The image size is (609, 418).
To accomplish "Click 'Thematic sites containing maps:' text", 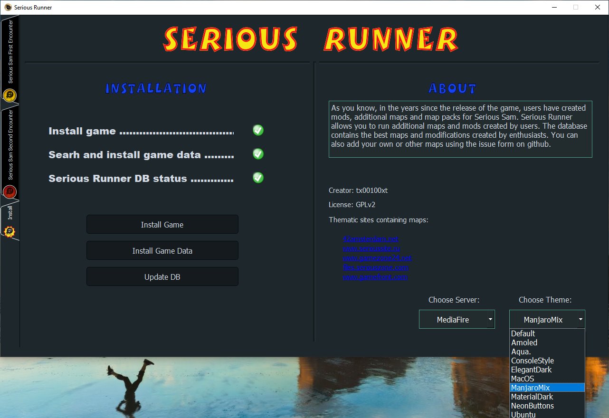I will coord(379,220).
